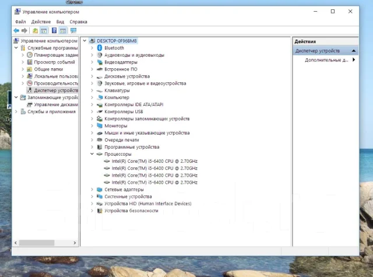This screenshot has width=373, height=277.
Task: Click the Просмотр событий icon
Action: (30, 62)
